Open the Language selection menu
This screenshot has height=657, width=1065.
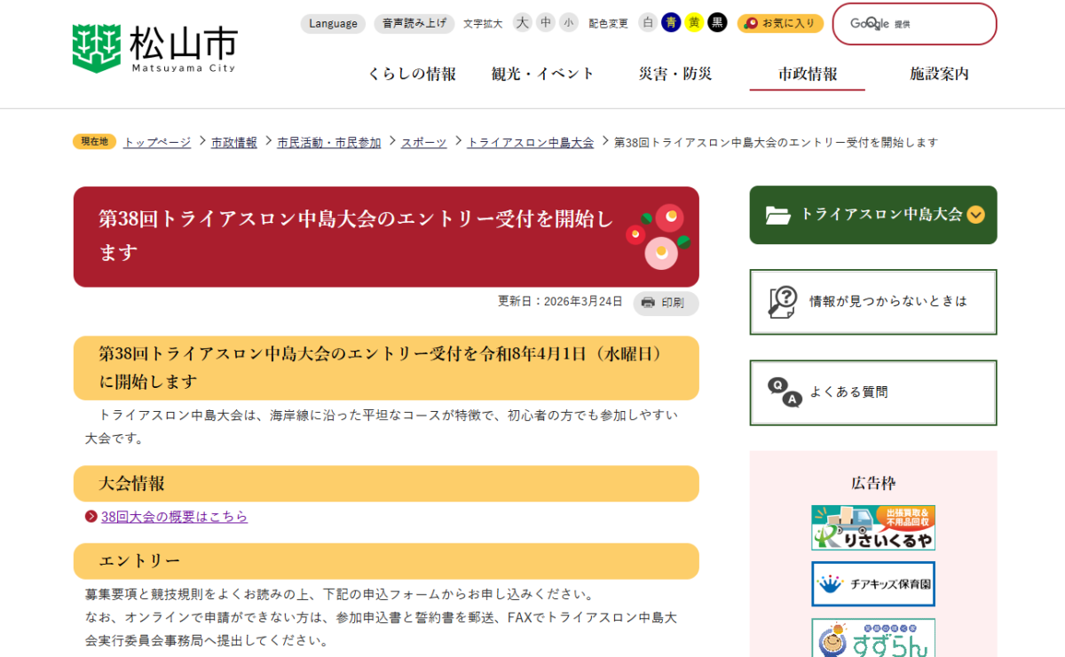coord(333,24)
